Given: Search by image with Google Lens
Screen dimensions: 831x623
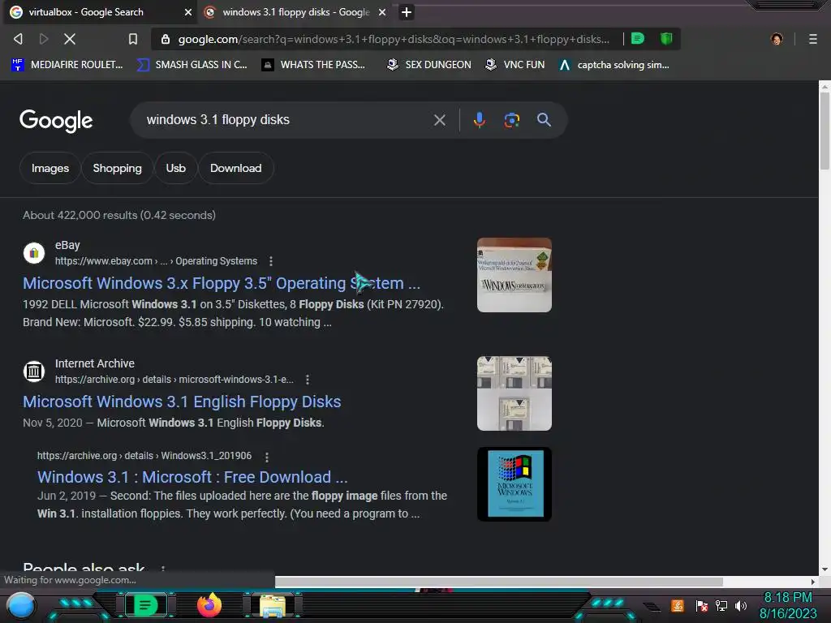Looking at the screenshot, I should (511, 120).
